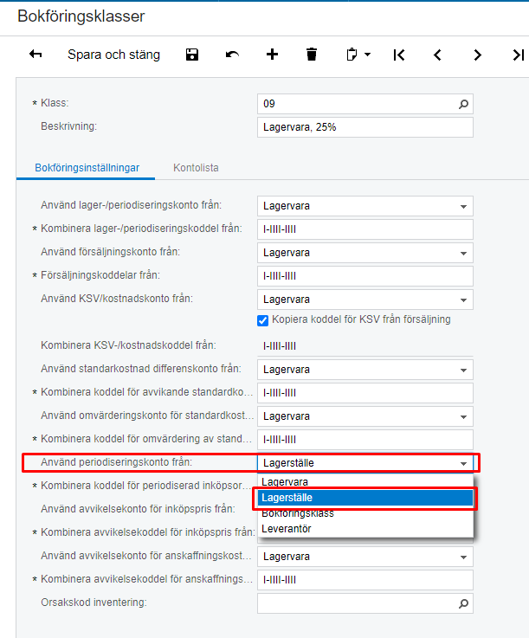529x638 pixels.
Task: Add a new record with plus icon
Action: (272, 55)
